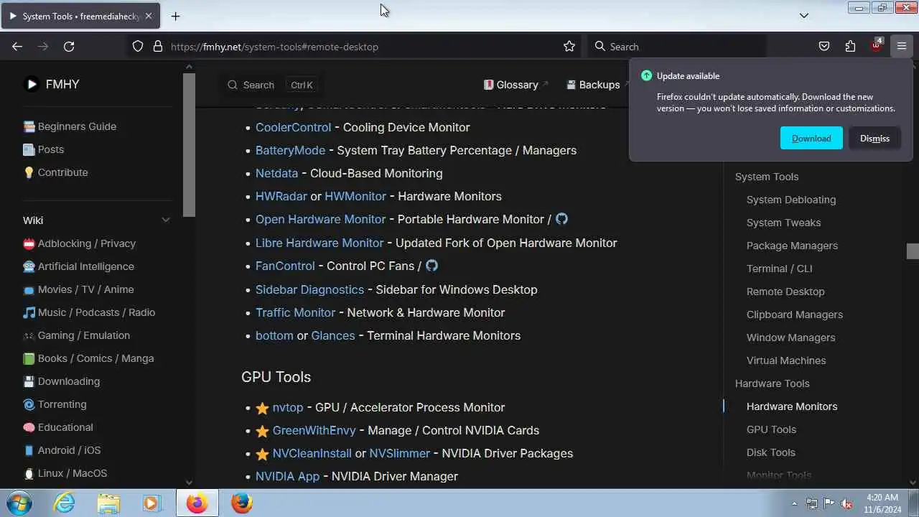Open the CoolerControl link

(293, 127)
